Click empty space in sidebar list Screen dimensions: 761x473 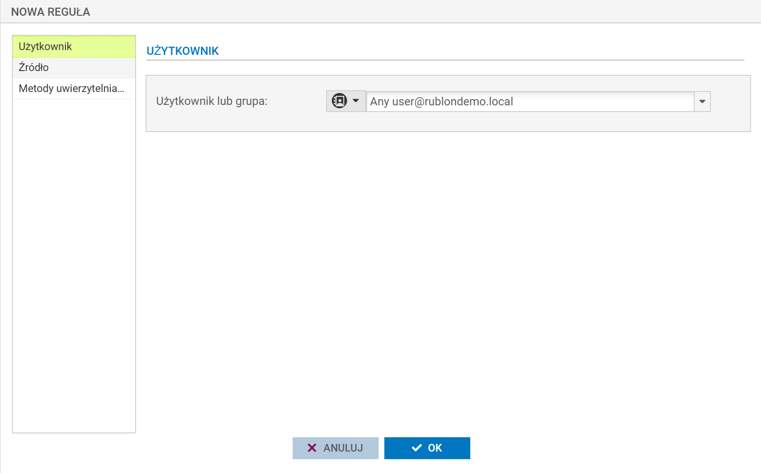coord(74,262)
